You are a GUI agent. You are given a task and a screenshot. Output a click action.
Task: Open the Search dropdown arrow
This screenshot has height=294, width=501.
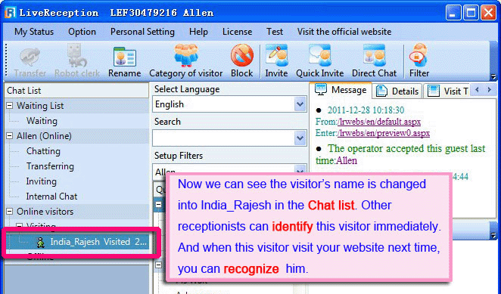[x=300, y=138]
